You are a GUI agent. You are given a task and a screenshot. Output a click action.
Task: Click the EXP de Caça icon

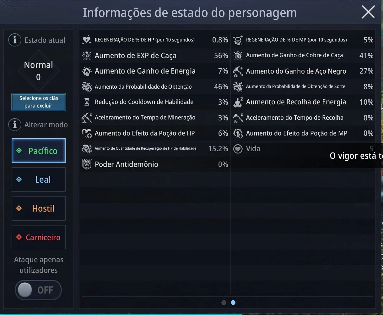click(x=87, y=56)
